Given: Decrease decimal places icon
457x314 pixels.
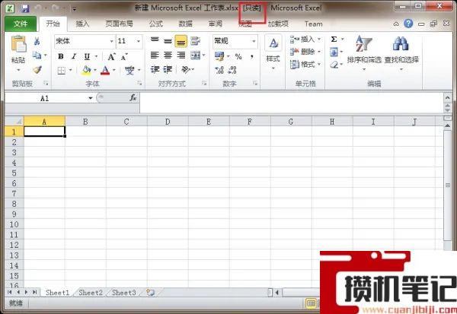Looking at the screenshot, I should click(232, 70).
